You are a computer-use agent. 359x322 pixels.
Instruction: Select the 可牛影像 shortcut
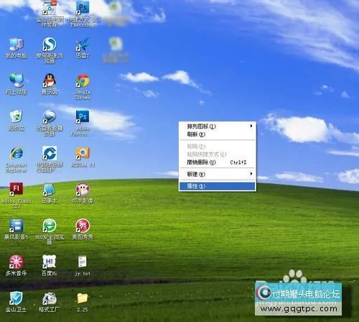click(x=83, y=193)
